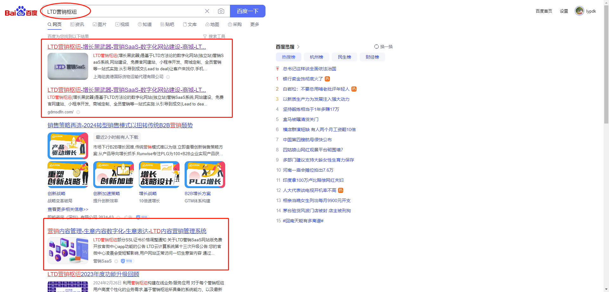
Task: Click the 增长战略设计 image card
Action: (x=159, y=175)
